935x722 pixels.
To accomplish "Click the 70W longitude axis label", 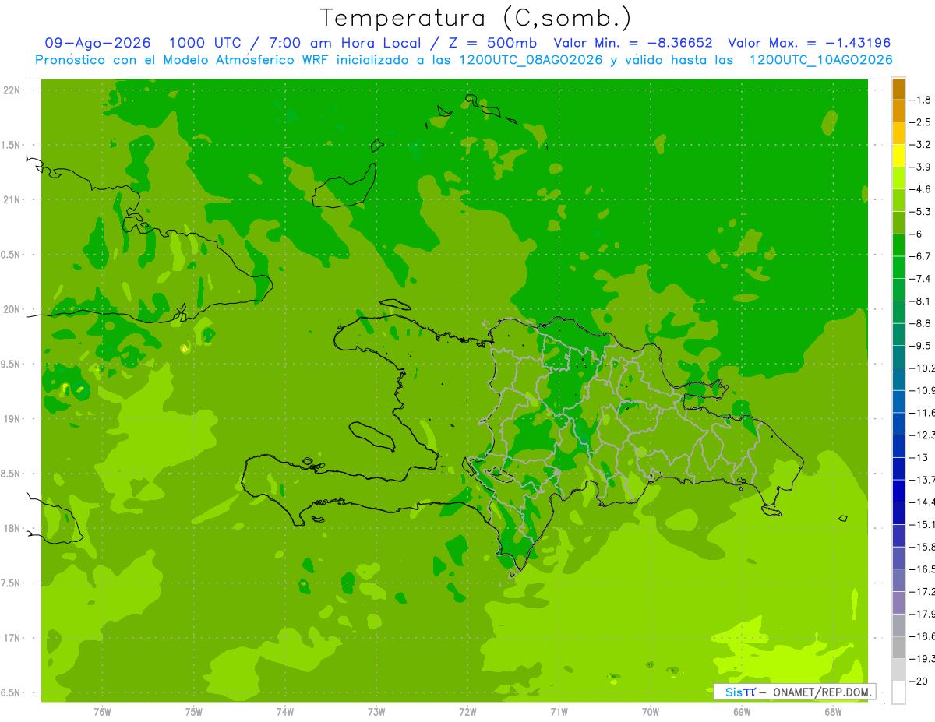I will (x=650, y=711).
